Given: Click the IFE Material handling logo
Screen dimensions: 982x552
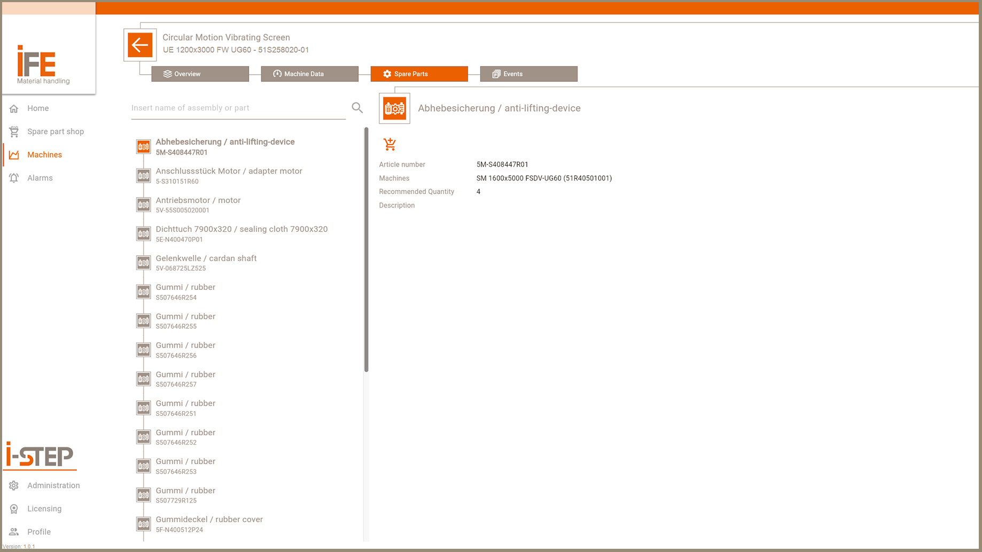Looking at the screenshot, I should tap(43, 65).
